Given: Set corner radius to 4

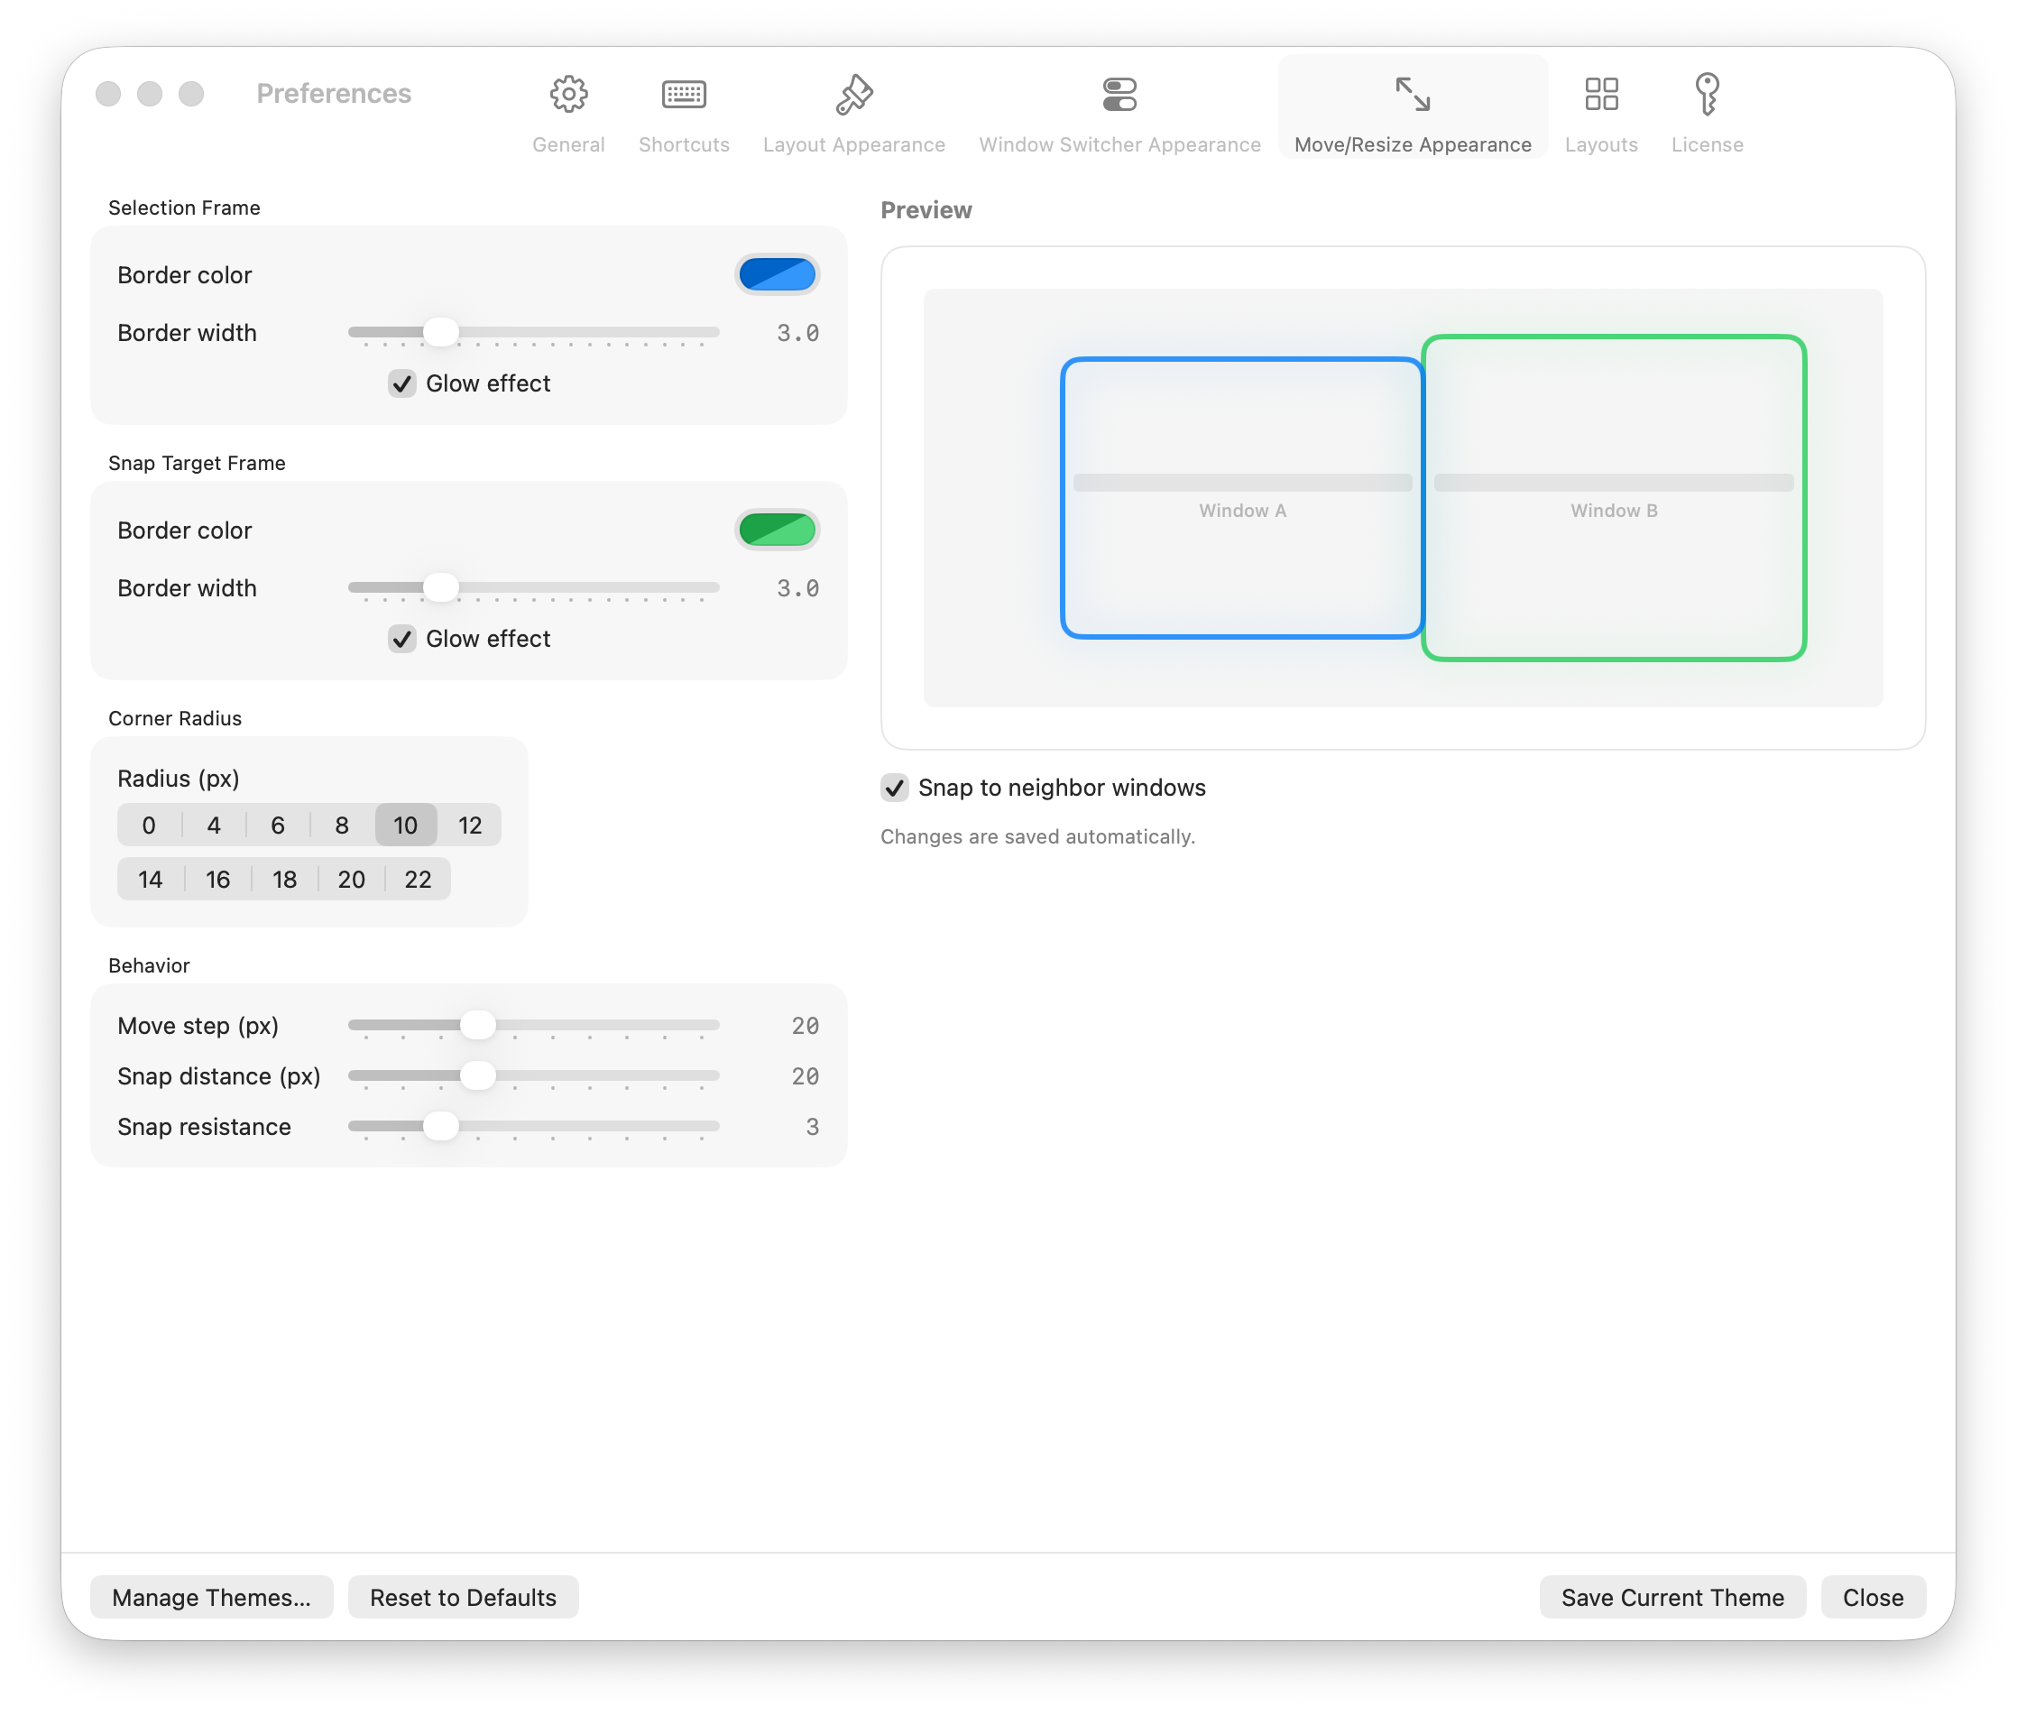Looking at the screenshot, I should point(214,825).
